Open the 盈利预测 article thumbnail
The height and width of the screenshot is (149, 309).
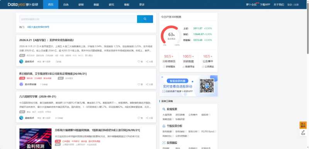pos(36,139)
